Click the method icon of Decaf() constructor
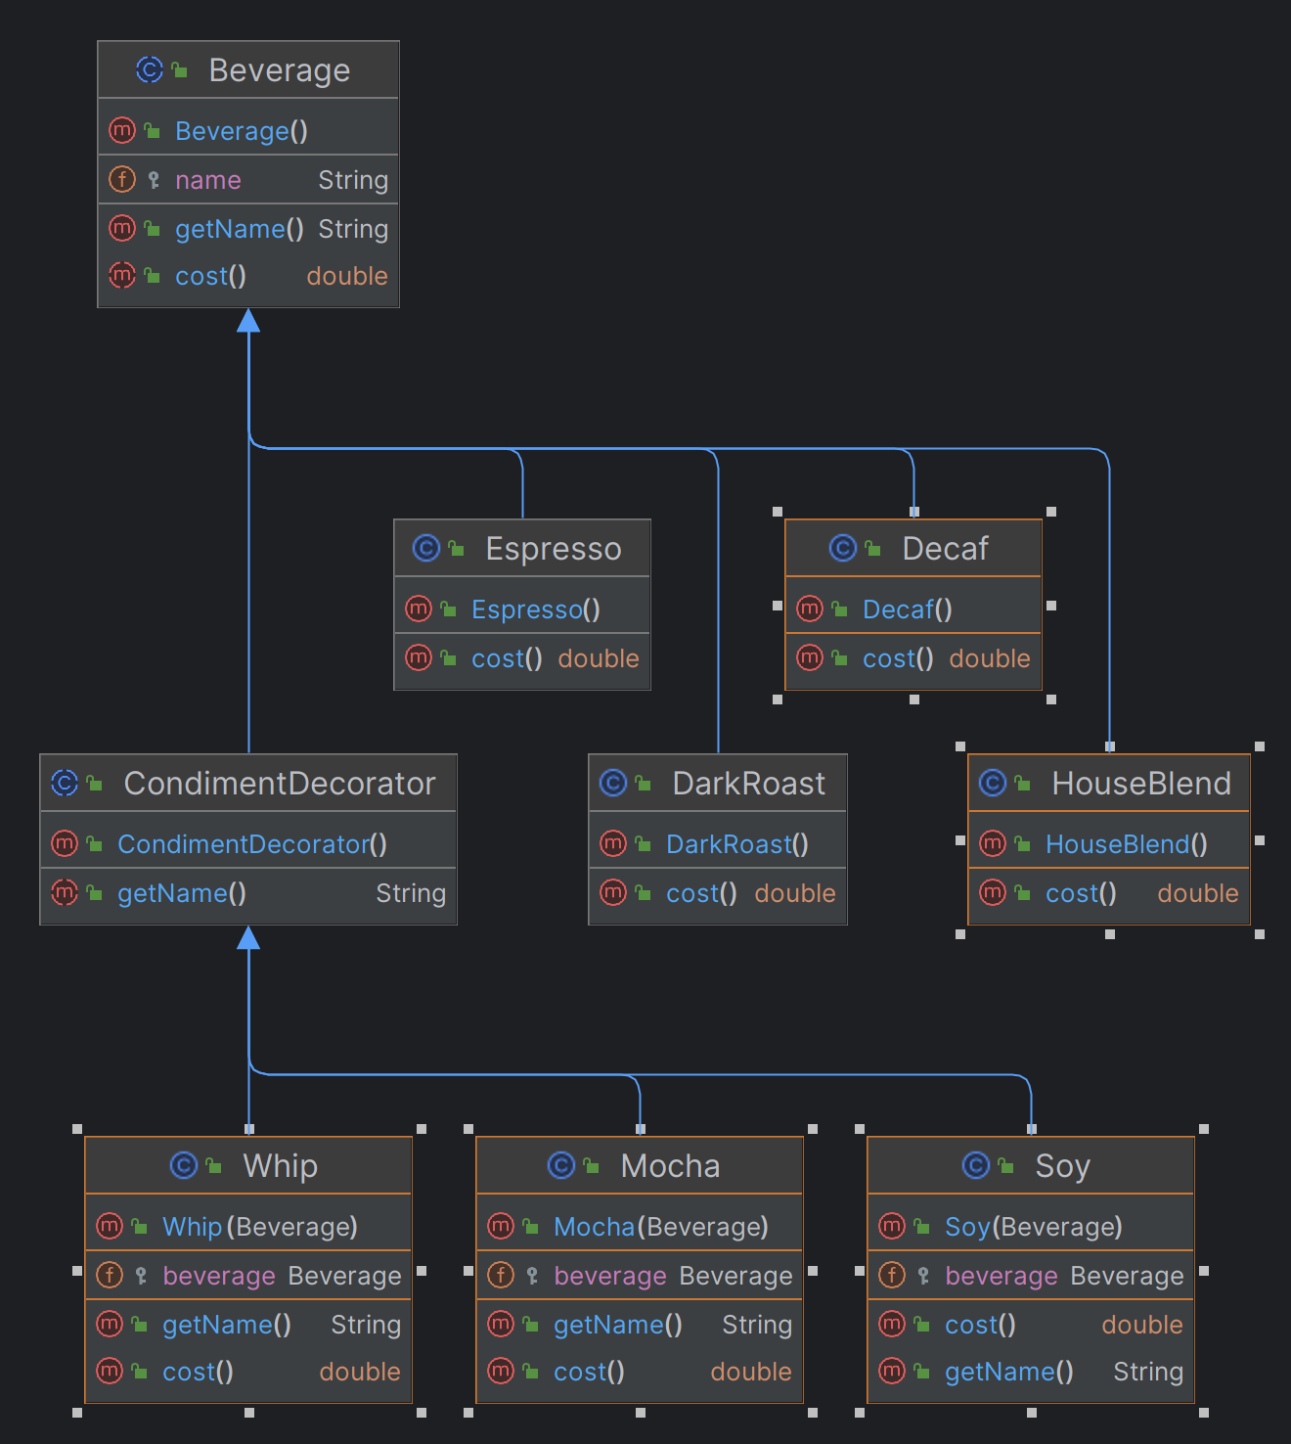 (x=809, y=609)
